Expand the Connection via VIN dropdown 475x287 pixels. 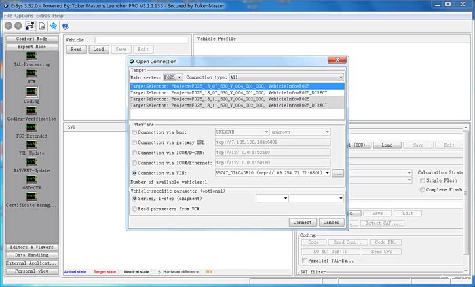click(x=327, y=173)
